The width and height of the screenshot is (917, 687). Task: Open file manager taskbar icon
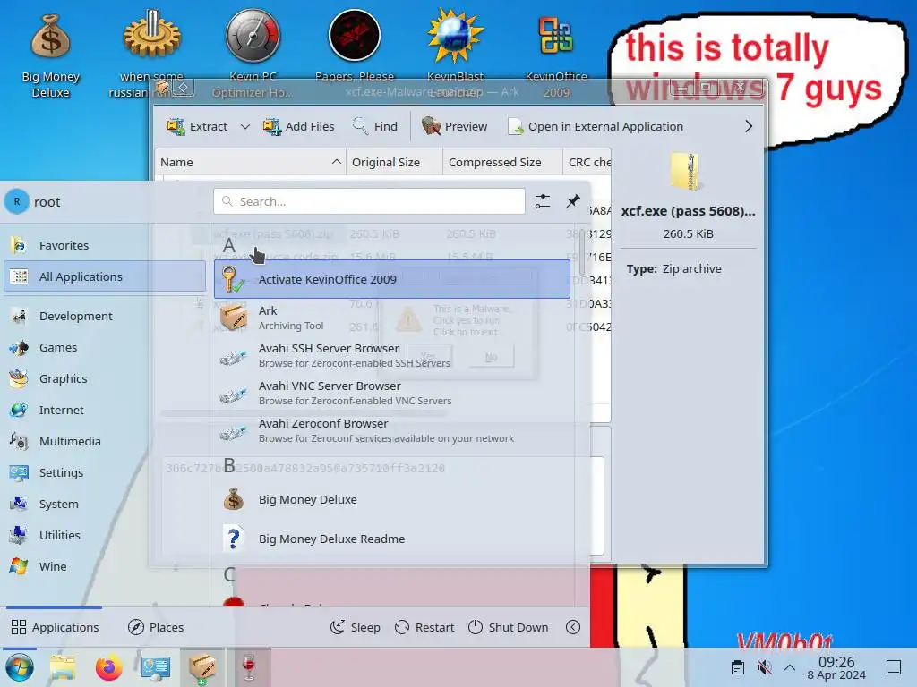(63, 667)
